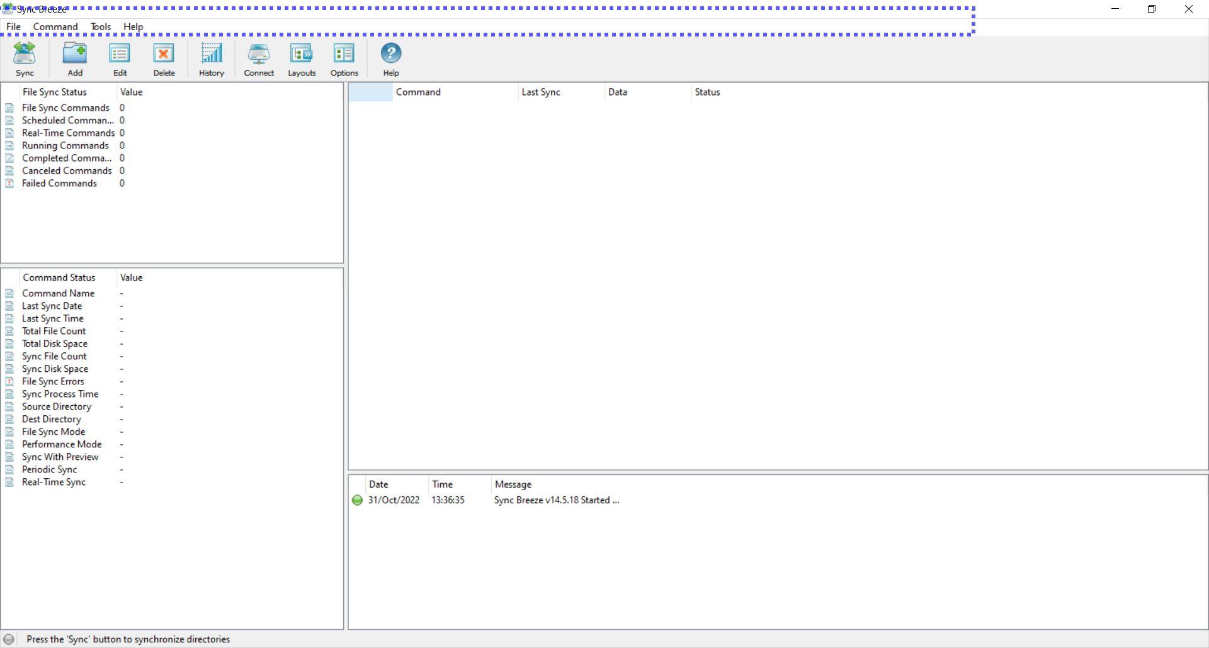Click the Command column header

tap(455, 92)
